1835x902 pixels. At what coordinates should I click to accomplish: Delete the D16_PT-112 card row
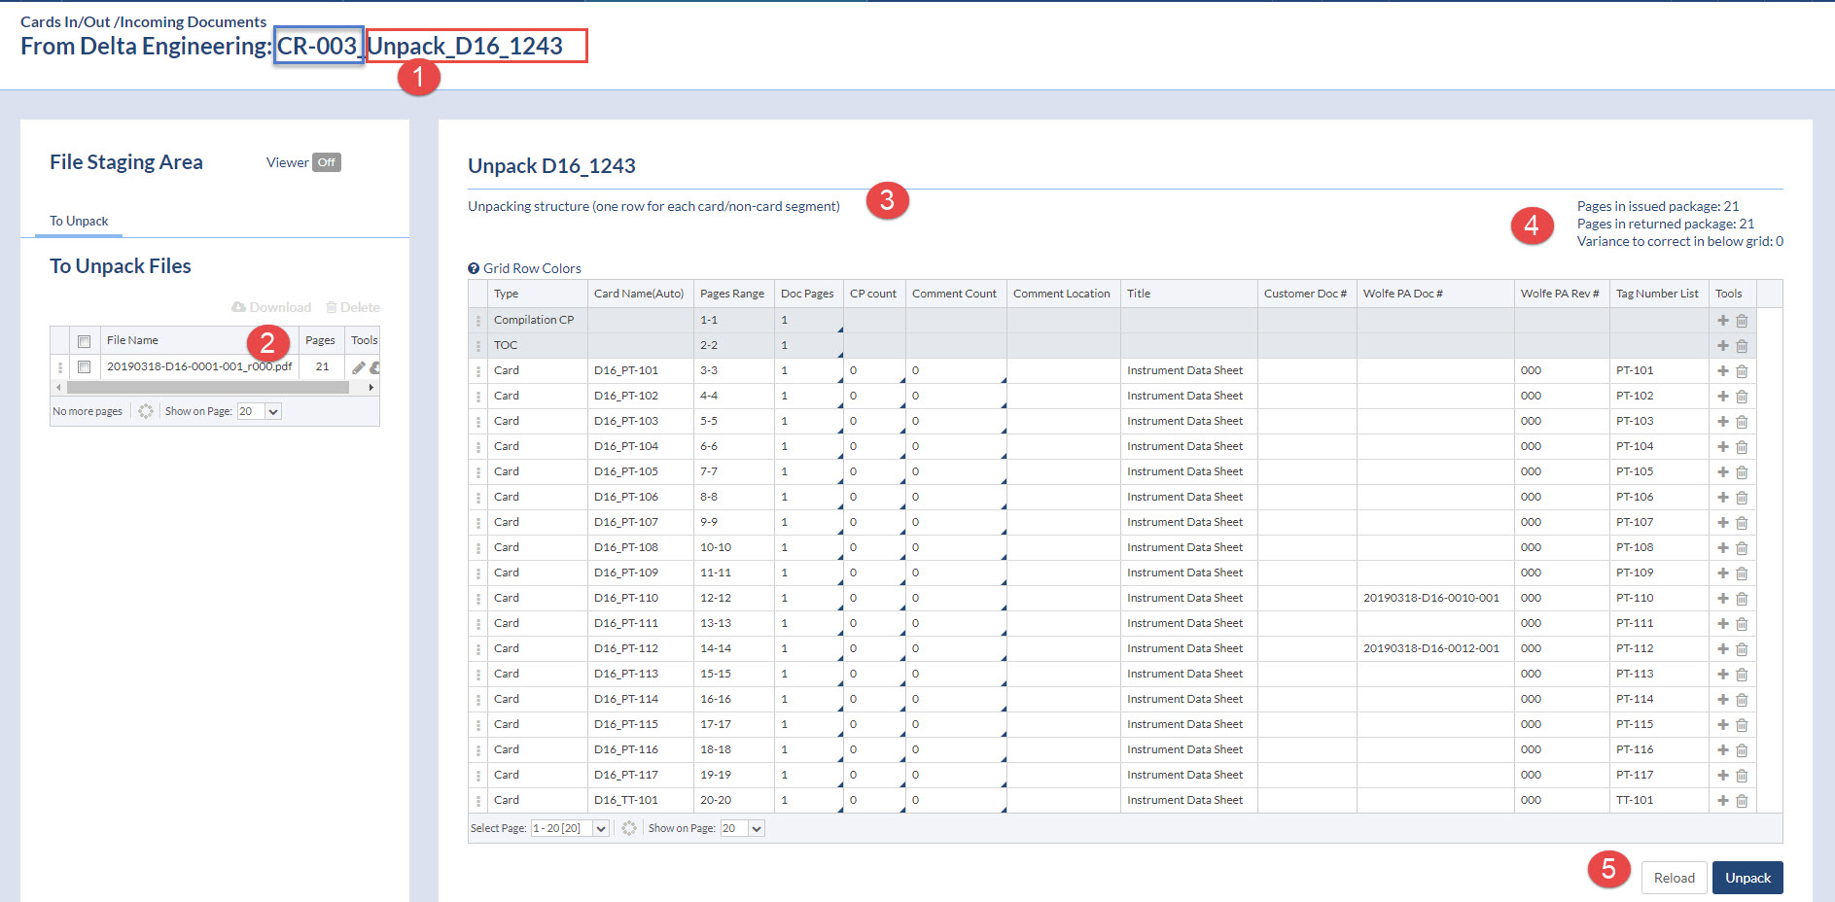[x=1742, y=649]
